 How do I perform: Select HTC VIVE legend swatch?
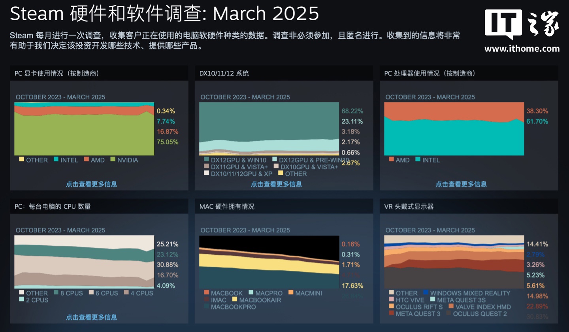click(391, 300)
